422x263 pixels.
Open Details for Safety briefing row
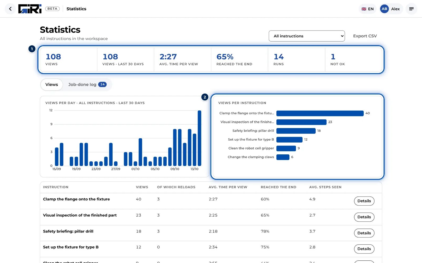(364, 233)
